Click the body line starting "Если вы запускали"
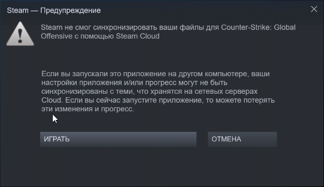 pos(155,74)
